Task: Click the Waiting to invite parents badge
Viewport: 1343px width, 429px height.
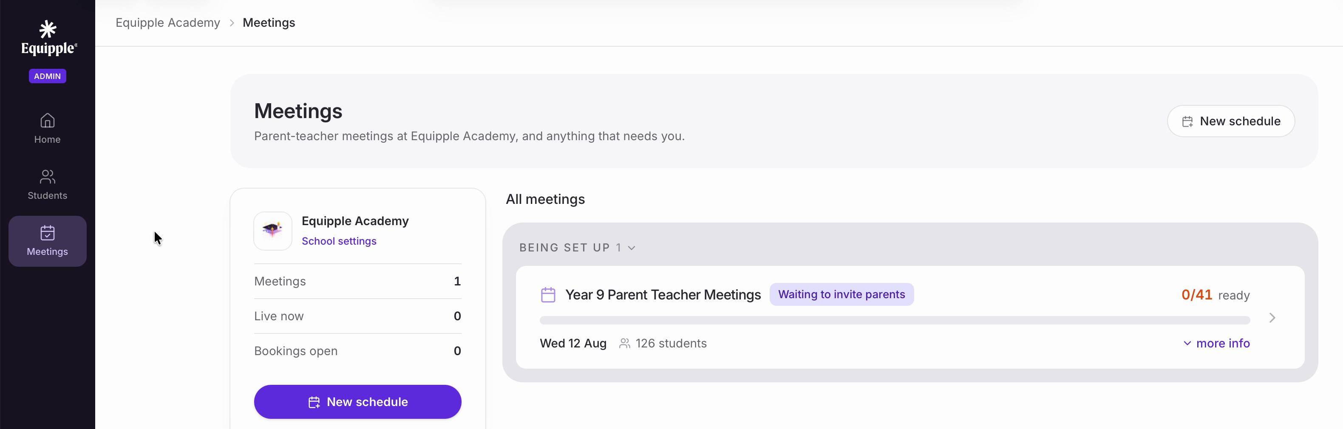Action: tap(841, 294)
